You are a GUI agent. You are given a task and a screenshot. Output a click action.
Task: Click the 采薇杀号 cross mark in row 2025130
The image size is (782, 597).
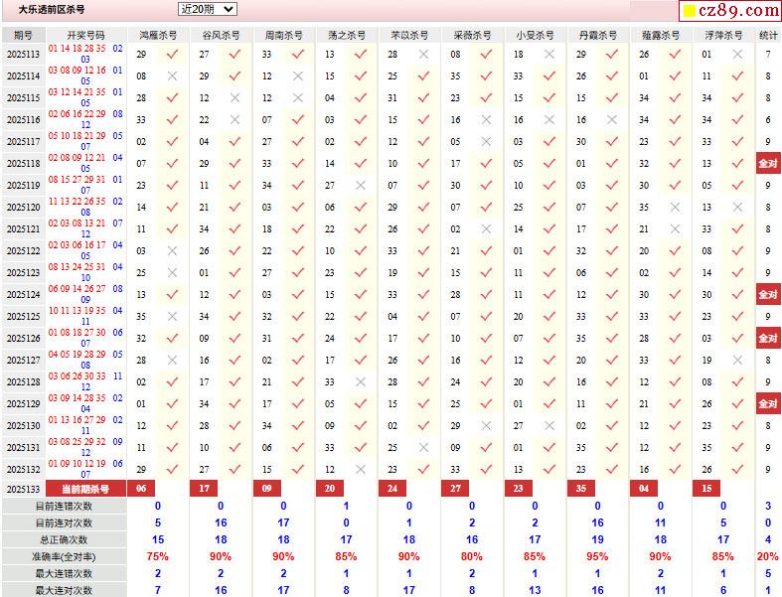(x=486, y=426)
